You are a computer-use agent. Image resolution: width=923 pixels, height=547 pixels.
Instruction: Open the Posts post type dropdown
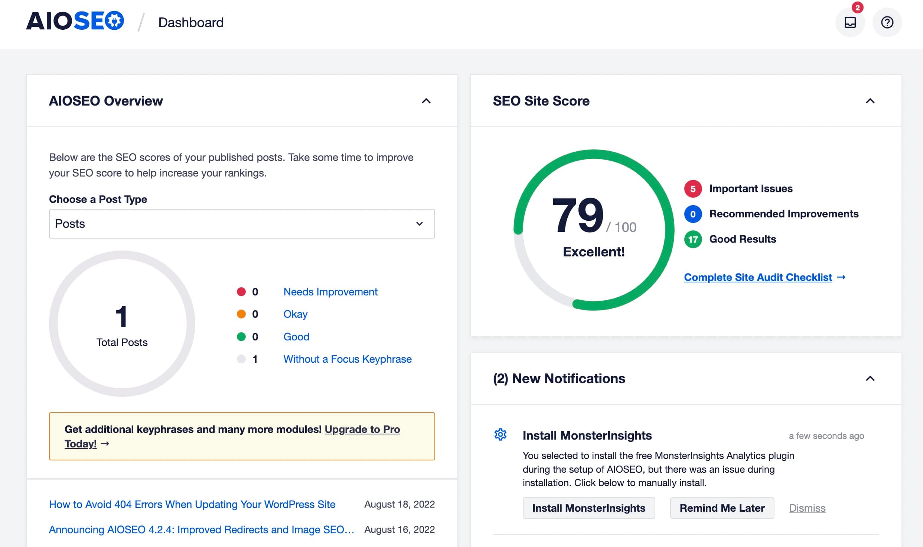[241, 224]
